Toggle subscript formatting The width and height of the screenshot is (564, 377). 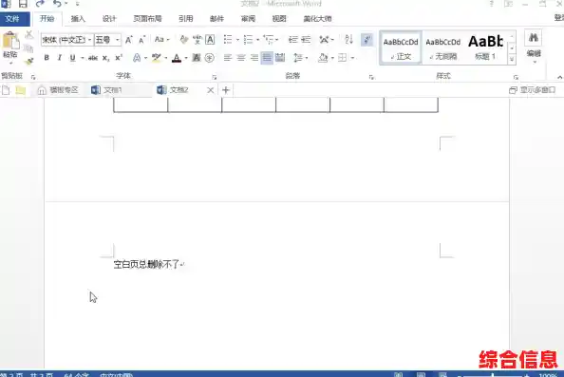[x=105, y=58]
